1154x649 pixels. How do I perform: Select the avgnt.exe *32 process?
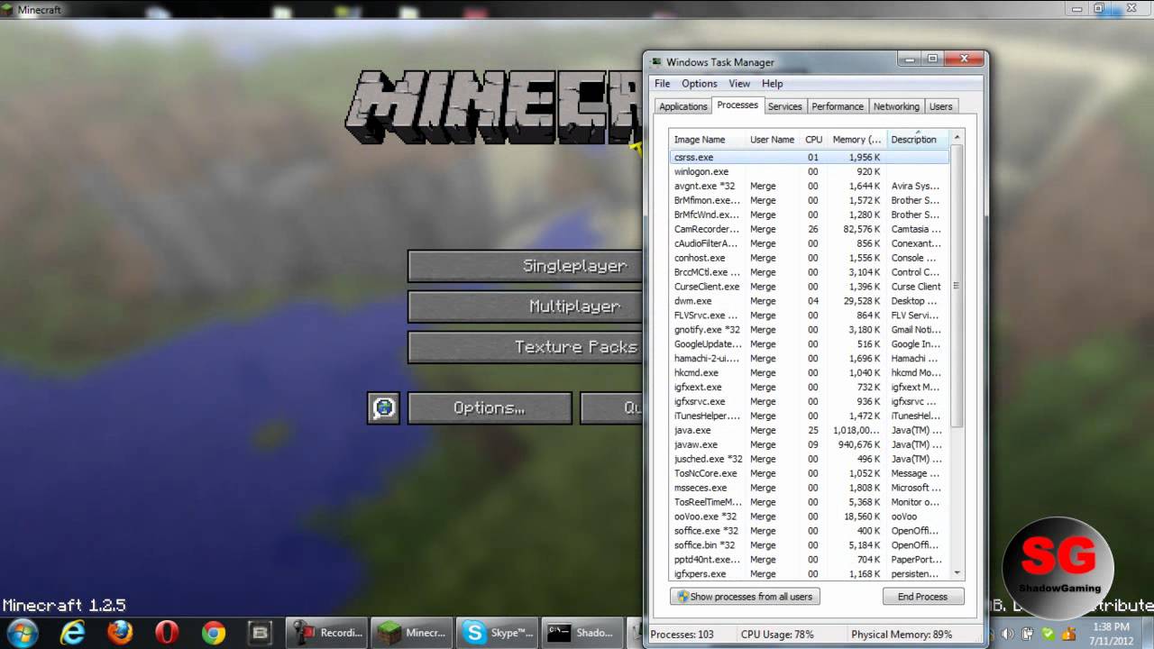pyautogui.click(x=810, y=186)
